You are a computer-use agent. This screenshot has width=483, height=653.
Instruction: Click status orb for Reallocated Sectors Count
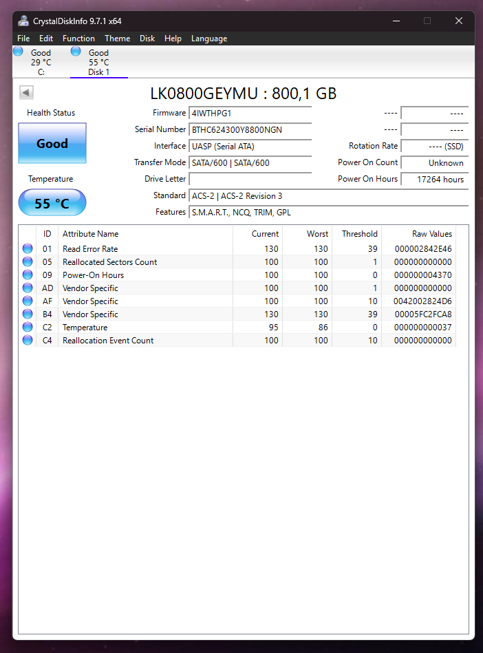[x=28, y=261]
